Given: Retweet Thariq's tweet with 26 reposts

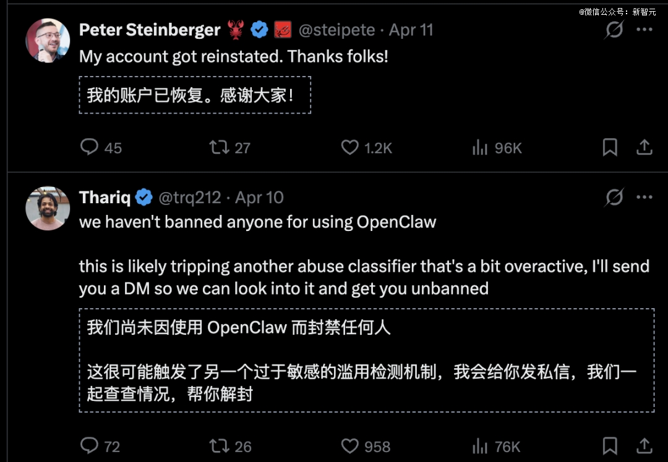Looking at the screenshot, I should pos(218,445).
